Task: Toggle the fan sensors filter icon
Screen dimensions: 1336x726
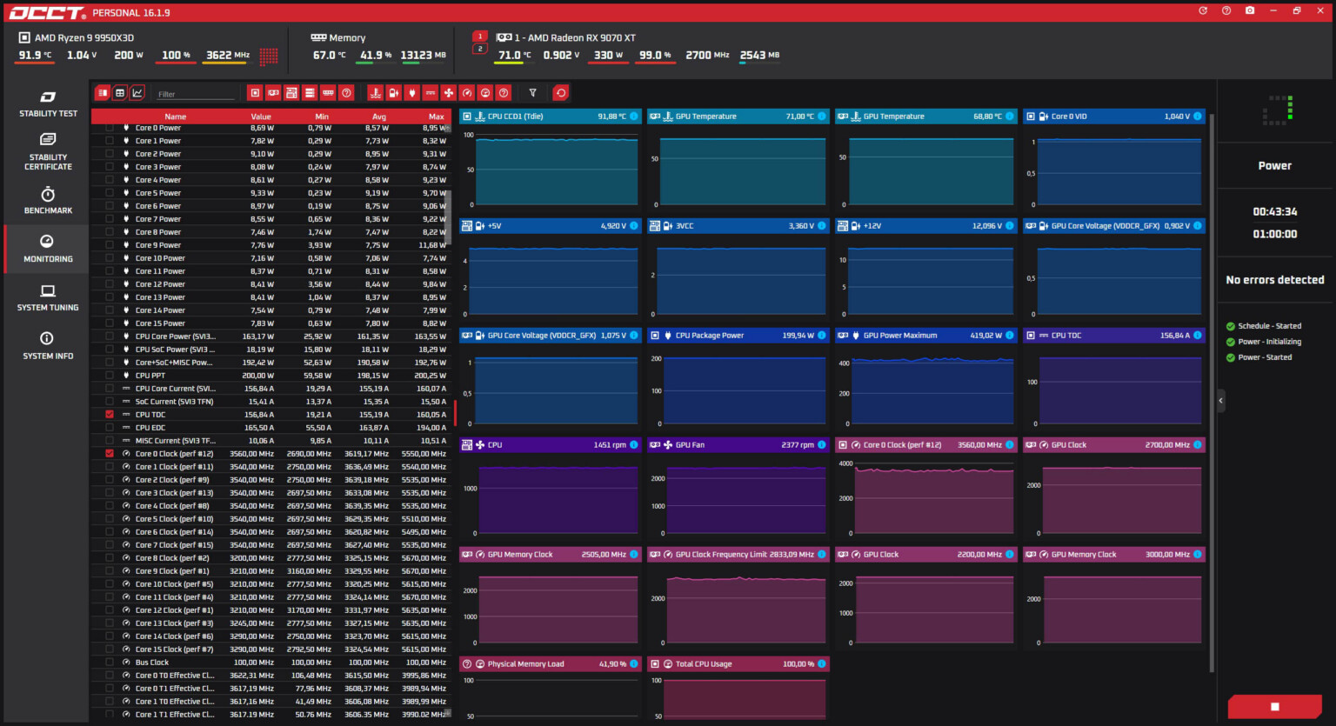Action: pyautogui.click(x=449, y=93)
